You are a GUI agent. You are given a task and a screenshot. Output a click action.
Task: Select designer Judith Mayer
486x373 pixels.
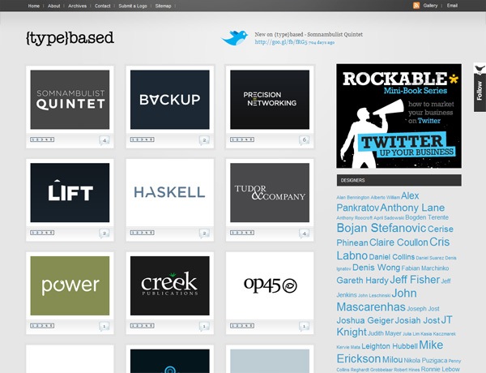coord(384,333)
